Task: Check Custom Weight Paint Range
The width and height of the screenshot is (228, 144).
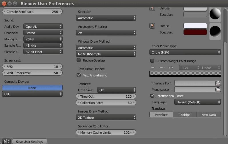Action: (152, 61)
